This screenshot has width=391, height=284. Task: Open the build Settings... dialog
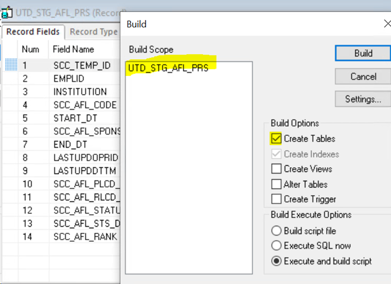[x=363, y=99]
